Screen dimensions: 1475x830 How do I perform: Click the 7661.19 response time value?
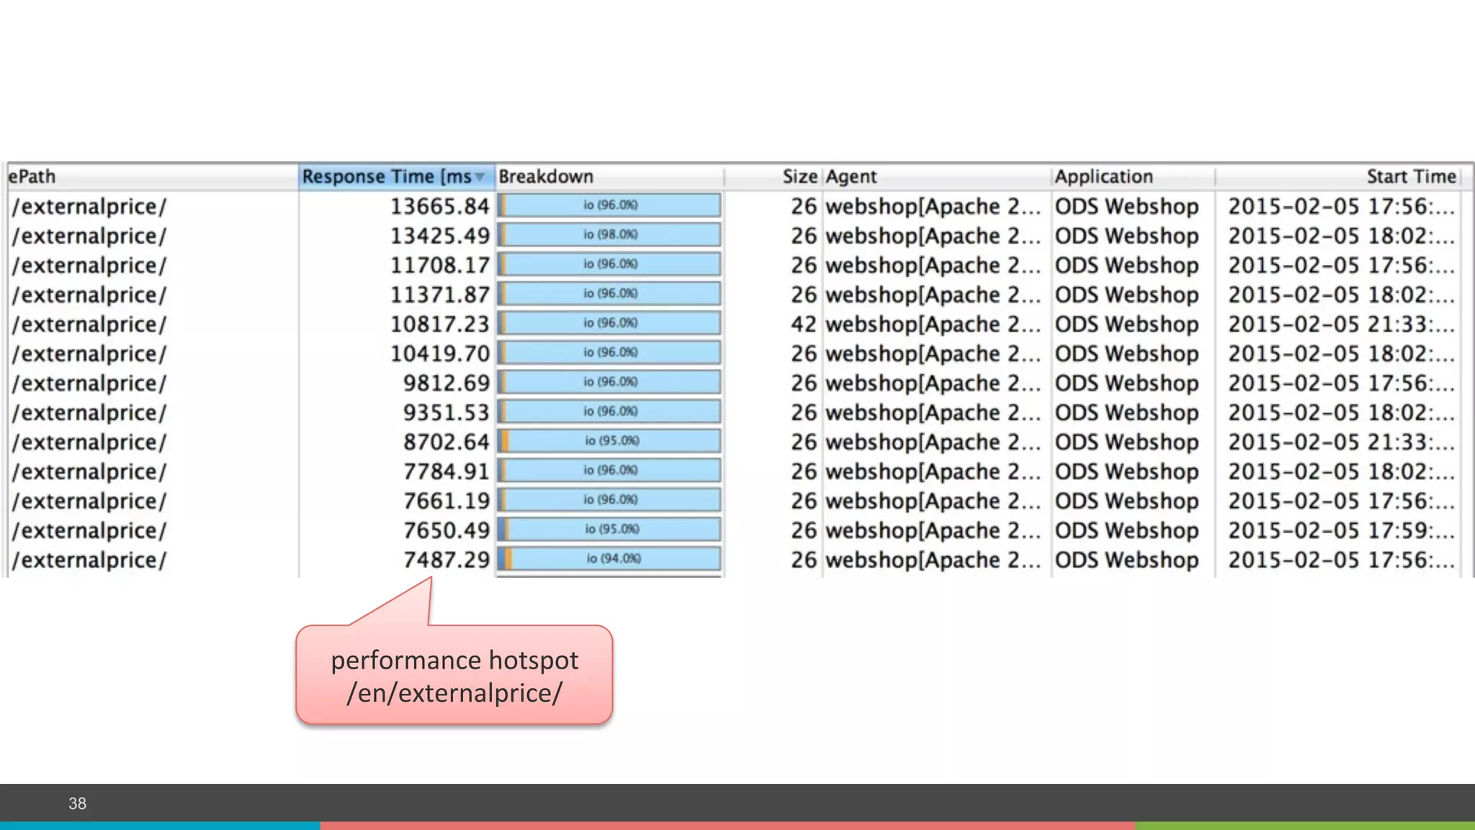tap(447, 501)
